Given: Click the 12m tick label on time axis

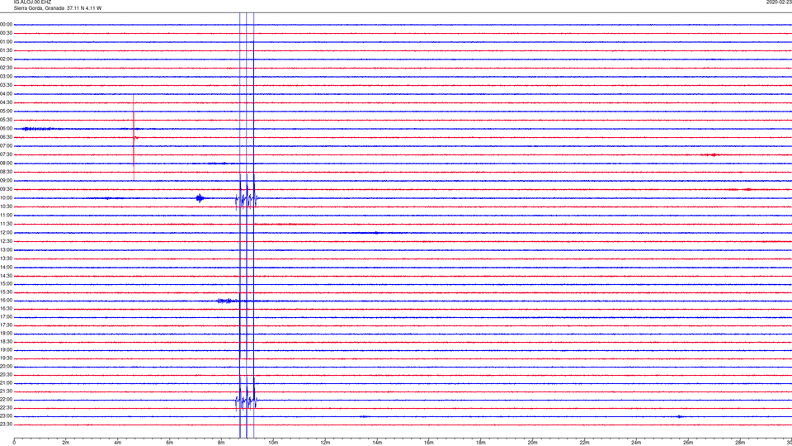Looking at the screenshot, I should (325, 443).
